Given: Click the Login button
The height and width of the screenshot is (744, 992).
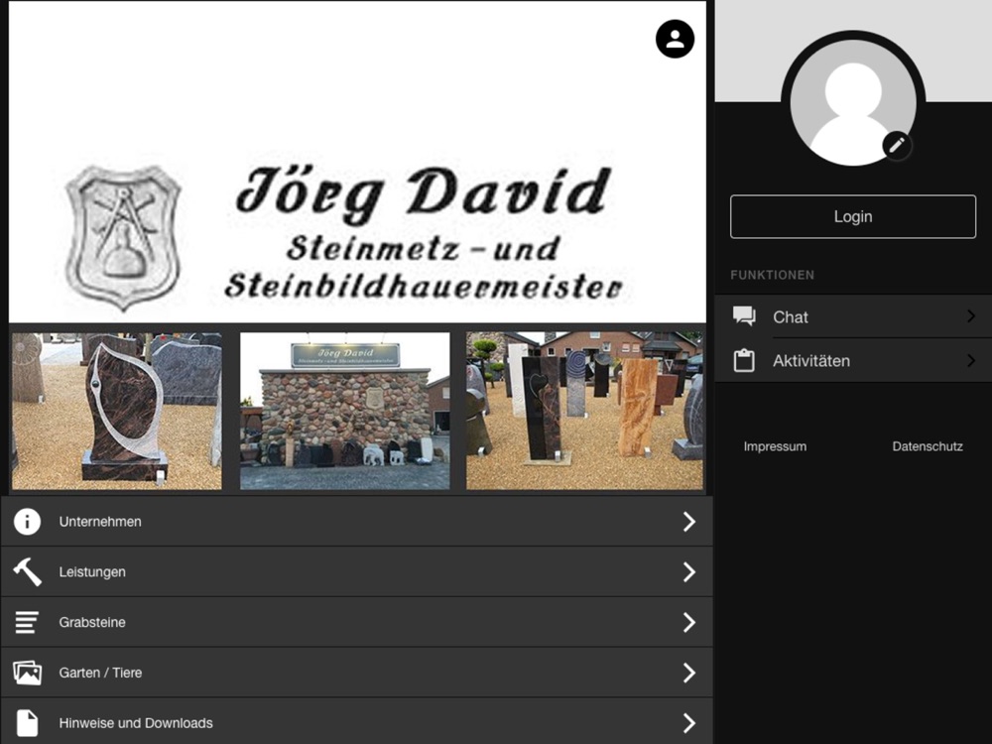Looking at the screenshot, I should 853,216.
